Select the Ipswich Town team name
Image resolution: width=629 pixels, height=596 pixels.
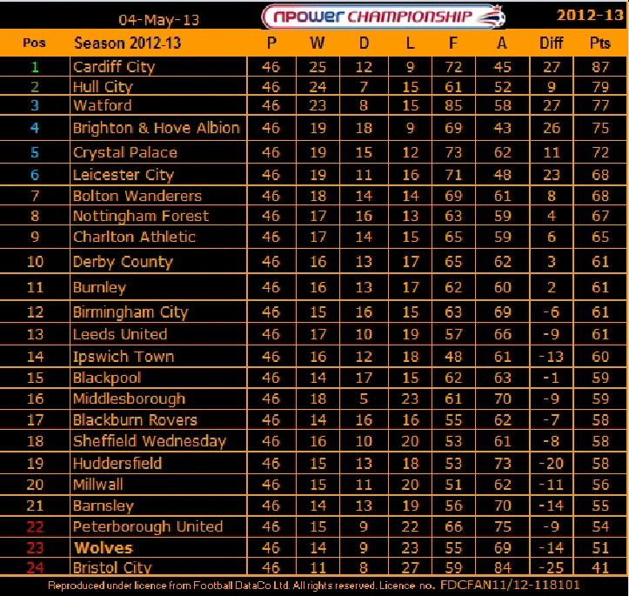coord(124,357)
